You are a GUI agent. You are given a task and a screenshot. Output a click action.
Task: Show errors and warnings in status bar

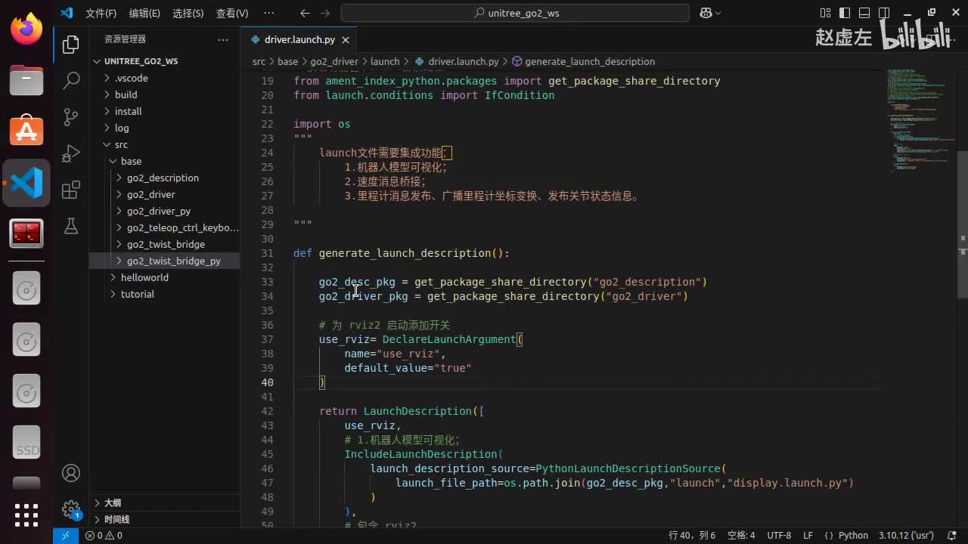(x=104, y=535)
